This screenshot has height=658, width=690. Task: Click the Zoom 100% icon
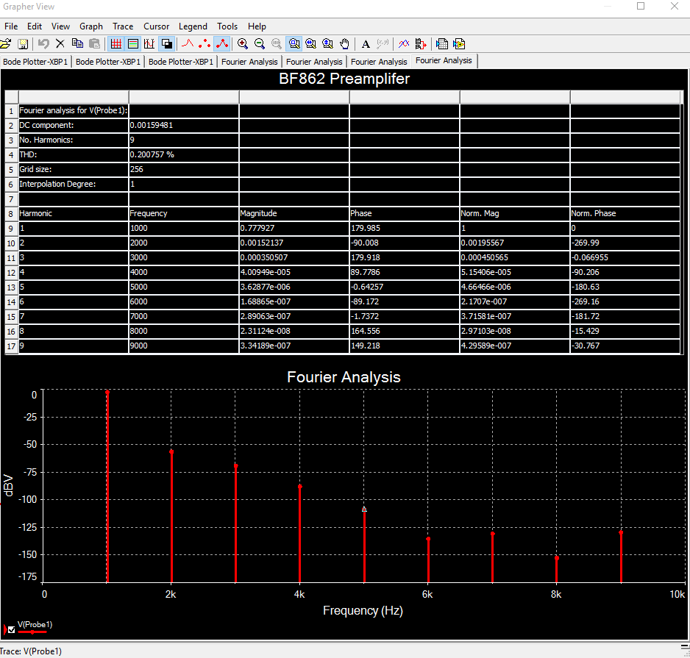point(277,43)
